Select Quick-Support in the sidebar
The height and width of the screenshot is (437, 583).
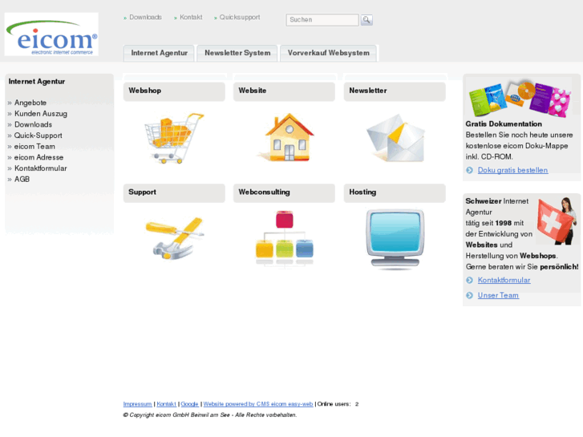click(x=38, y=136)
